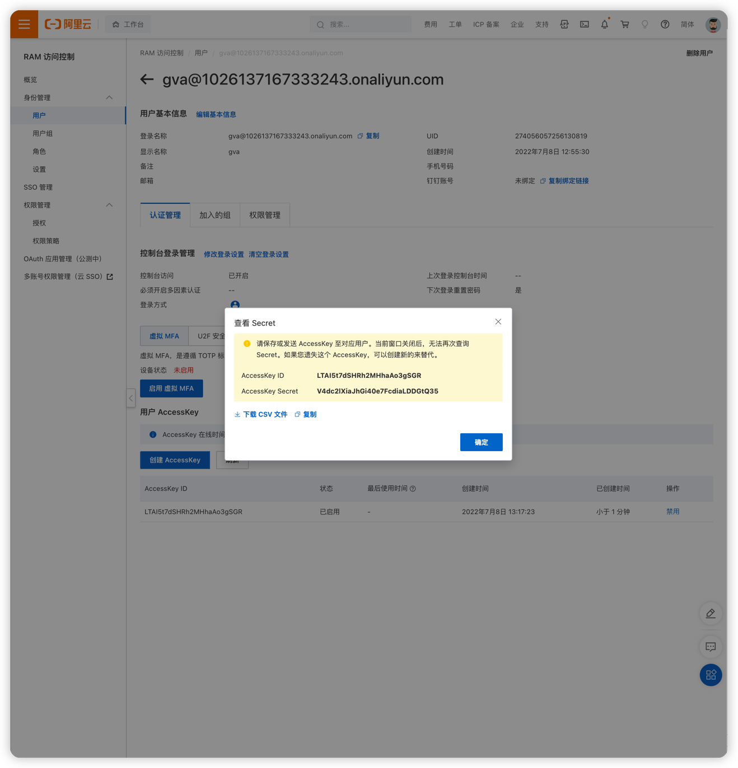The image size is (738, 768).
Task: Switch to the 加入的组 tab
Action: tap(215, 215)
